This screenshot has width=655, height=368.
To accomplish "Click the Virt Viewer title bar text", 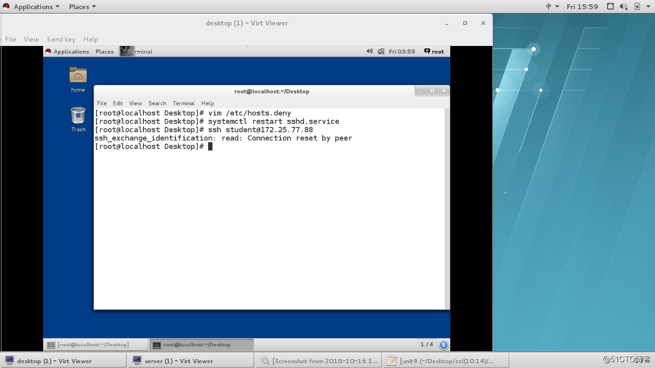I will tap(247, 23).
